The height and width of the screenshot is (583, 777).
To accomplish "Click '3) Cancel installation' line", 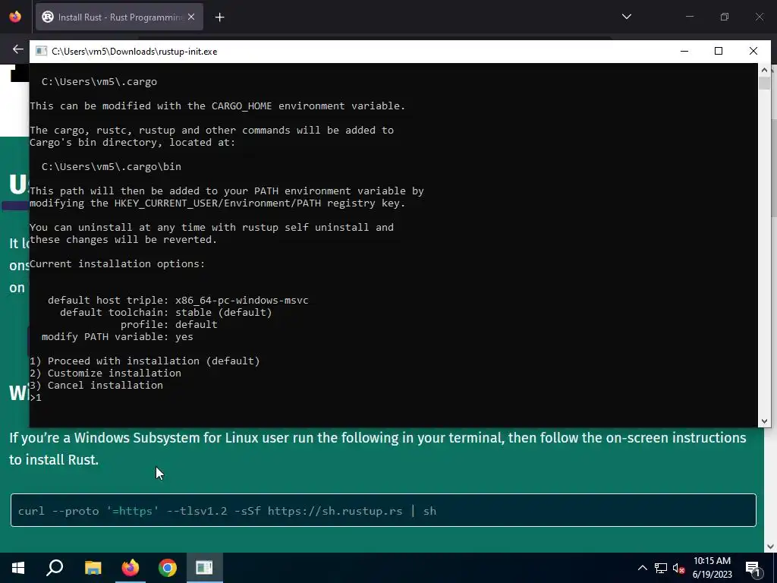I will tap(96, 385).
